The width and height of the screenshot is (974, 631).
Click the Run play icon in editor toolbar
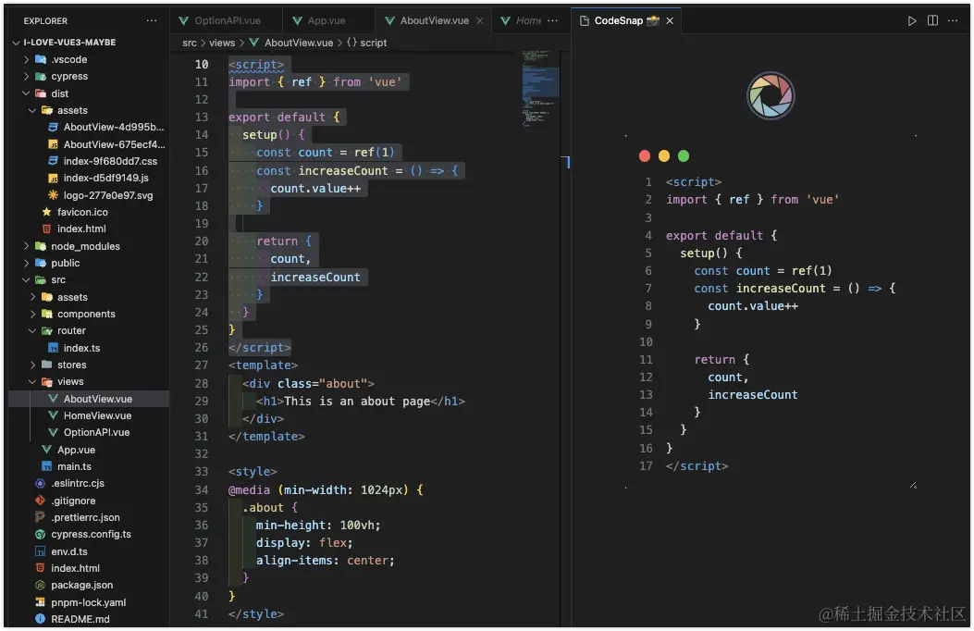point(911,20)
